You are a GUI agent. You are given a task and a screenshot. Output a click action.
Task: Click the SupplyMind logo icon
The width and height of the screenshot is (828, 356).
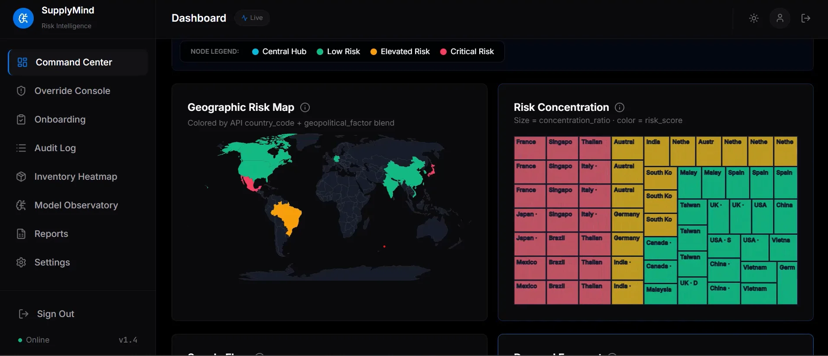tap(23, 18)
